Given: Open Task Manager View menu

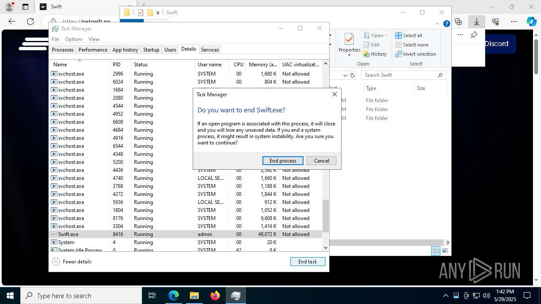Looking at the screenshot, I should (94, 39).
